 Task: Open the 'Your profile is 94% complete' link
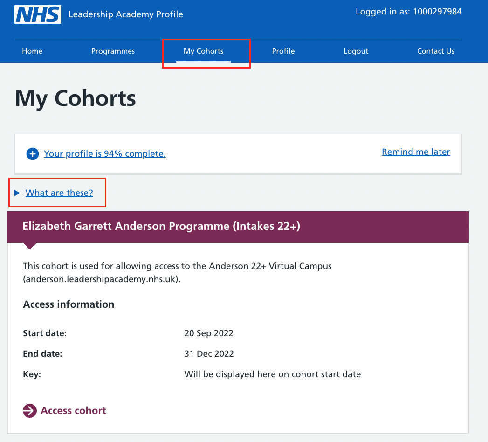tap(105, 154)
